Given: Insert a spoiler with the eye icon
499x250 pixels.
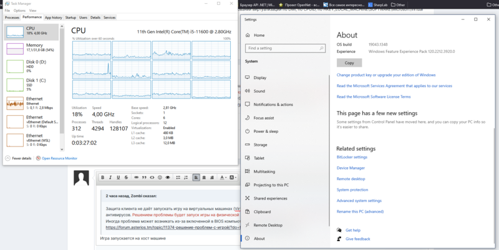Looking at the screenshot, I should click(x=168, y=178).
